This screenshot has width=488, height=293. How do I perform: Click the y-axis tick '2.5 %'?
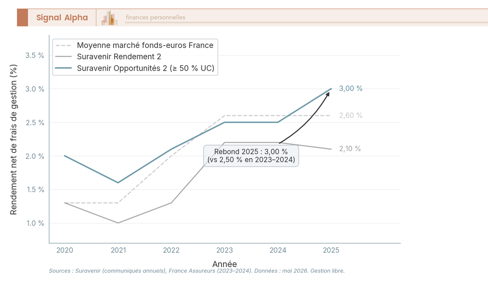tap(35, 122)
